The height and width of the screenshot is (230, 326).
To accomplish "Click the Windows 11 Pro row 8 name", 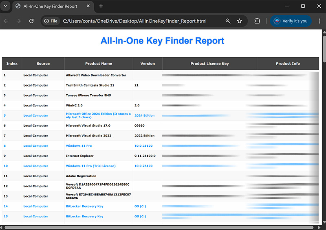I will (x=79, y=146).
